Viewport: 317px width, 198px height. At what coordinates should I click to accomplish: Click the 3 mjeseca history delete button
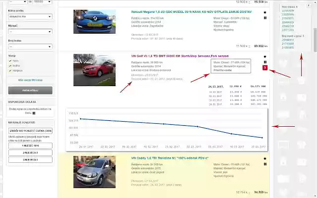[30, 160]
